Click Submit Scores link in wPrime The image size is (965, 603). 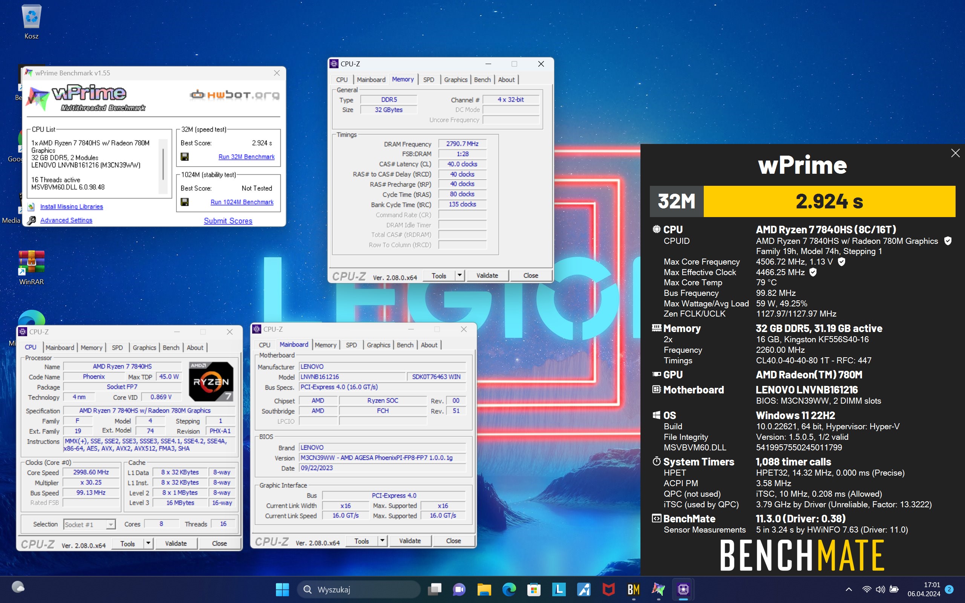[228, 220]
